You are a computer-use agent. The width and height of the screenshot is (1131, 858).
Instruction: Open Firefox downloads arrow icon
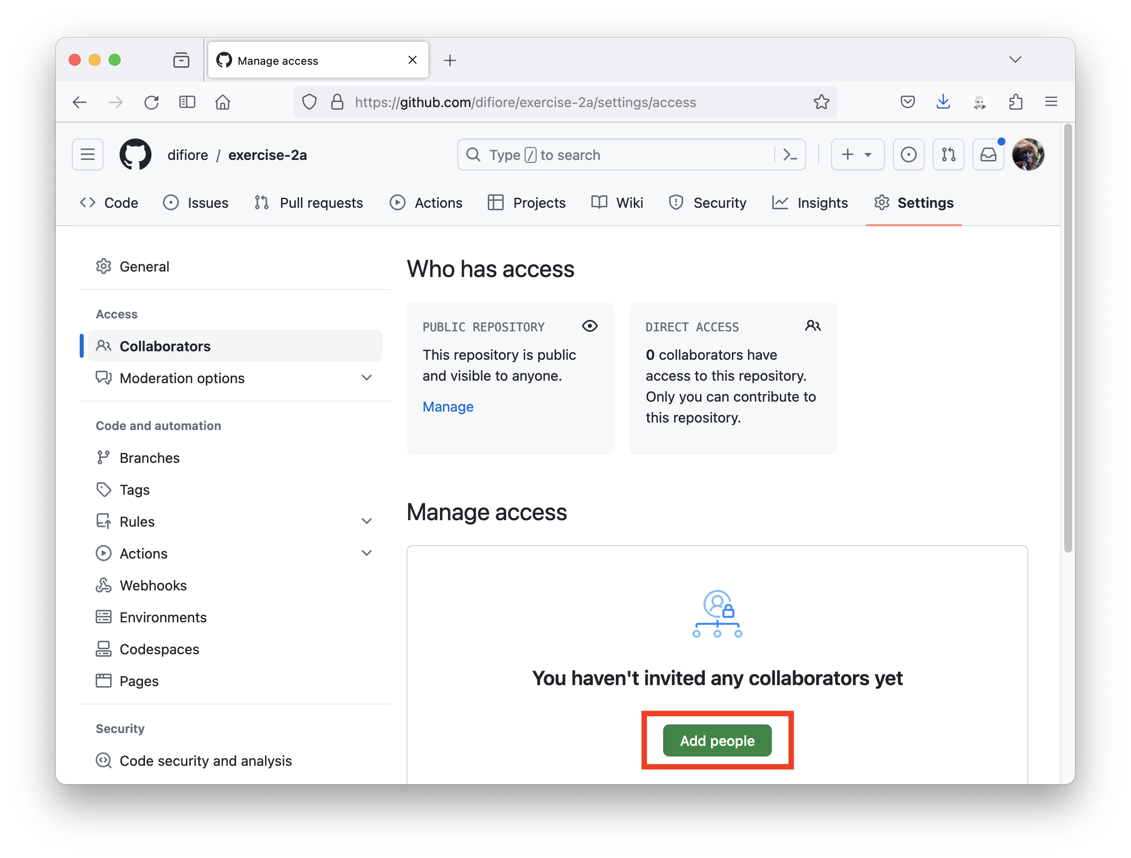coord(943,102)
